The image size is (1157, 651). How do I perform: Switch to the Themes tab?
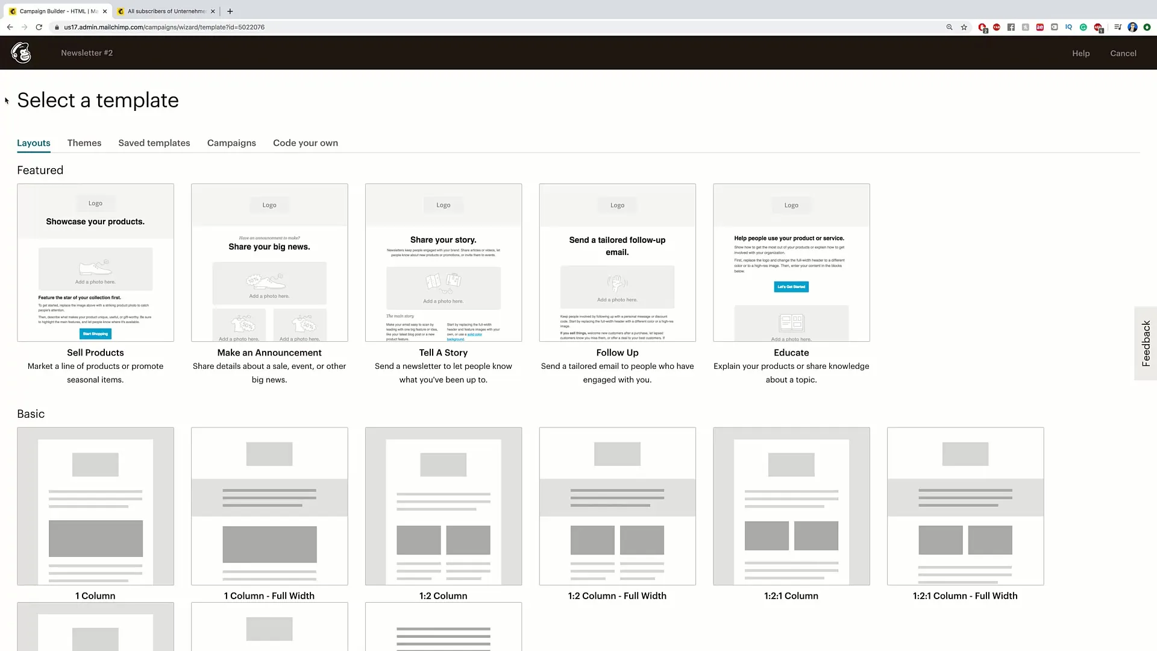pos(84,143)
